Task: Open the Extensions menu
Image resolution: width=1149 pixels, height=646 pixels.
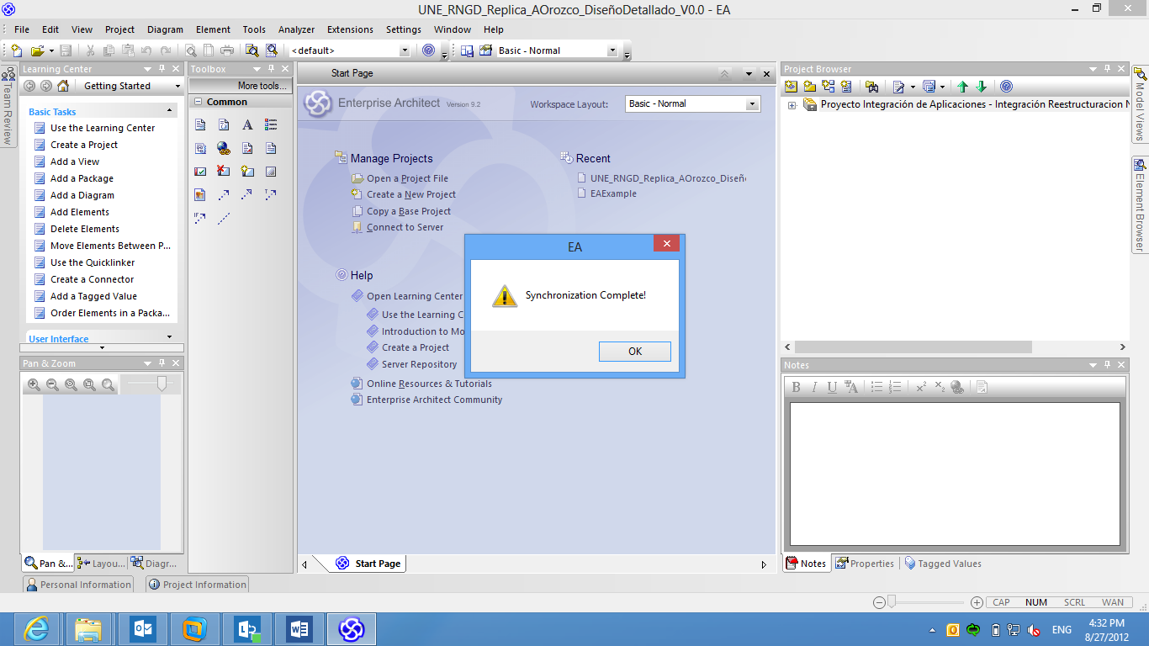Action: click(350, 29)
